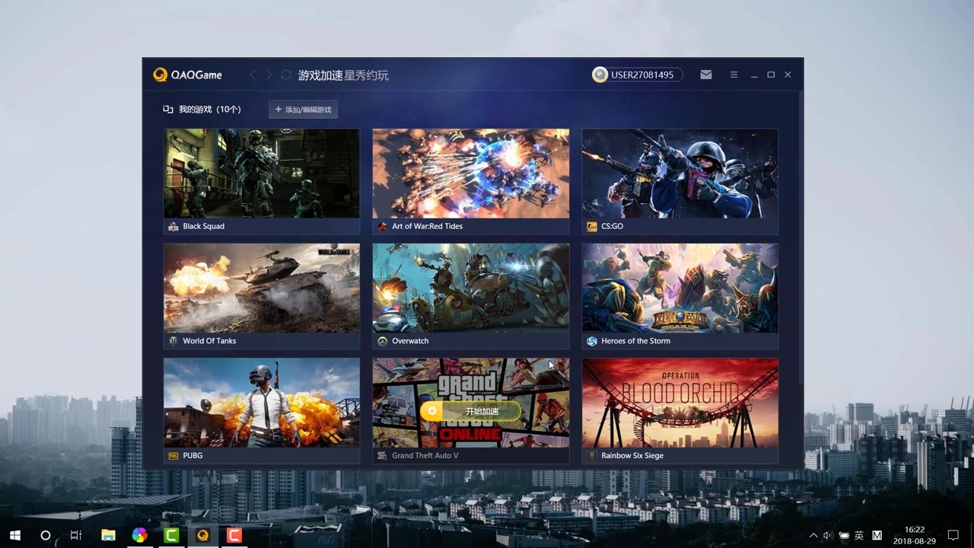The height and width of the screenshot is (548, 974).
Task: Go back with the left arrow
Action: tap(253, 75)
